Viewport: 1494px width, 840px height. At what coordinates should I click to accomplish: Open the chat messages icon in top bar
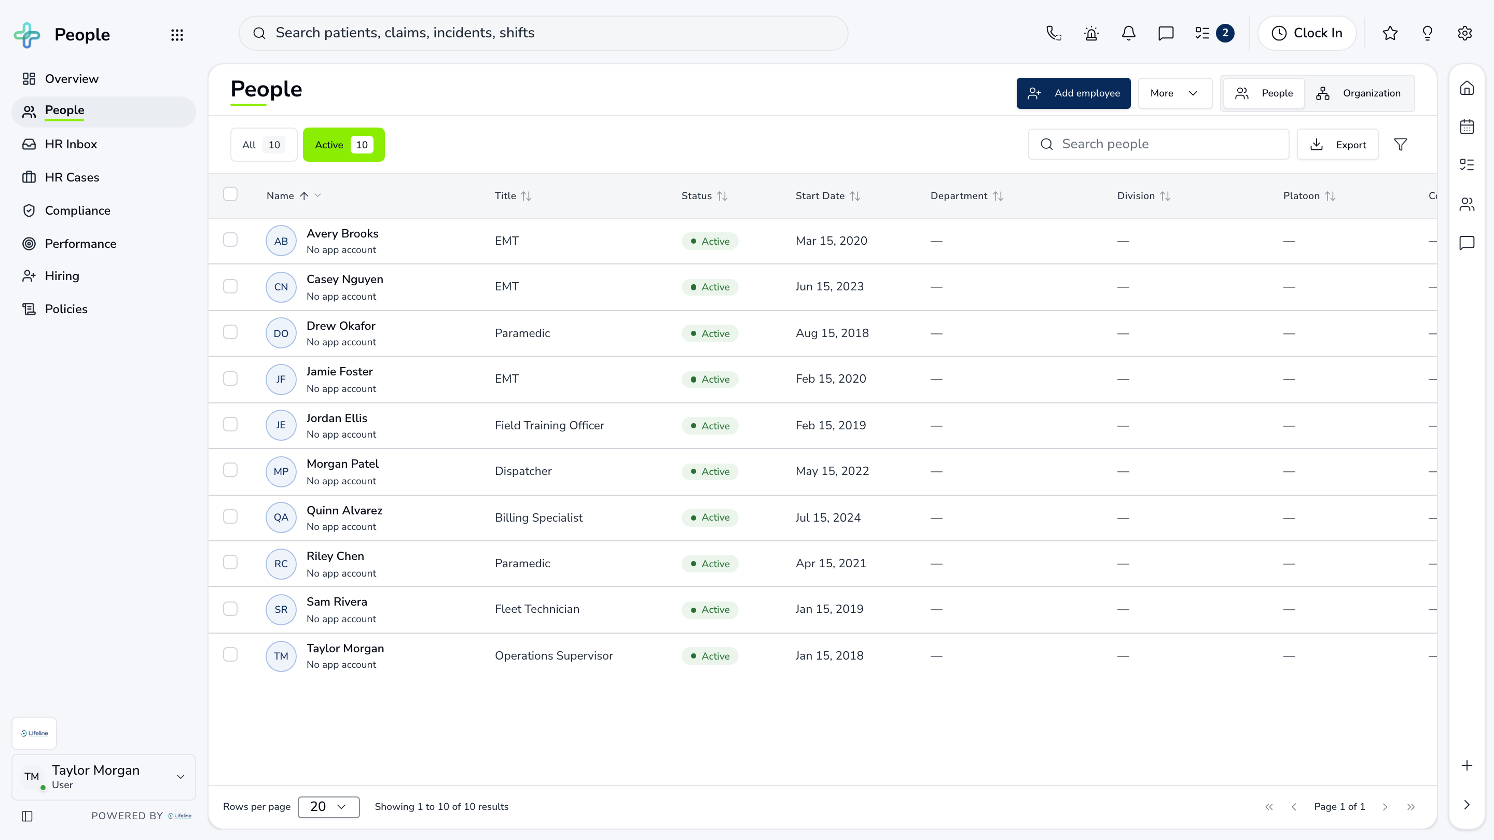click(1166, 33)
